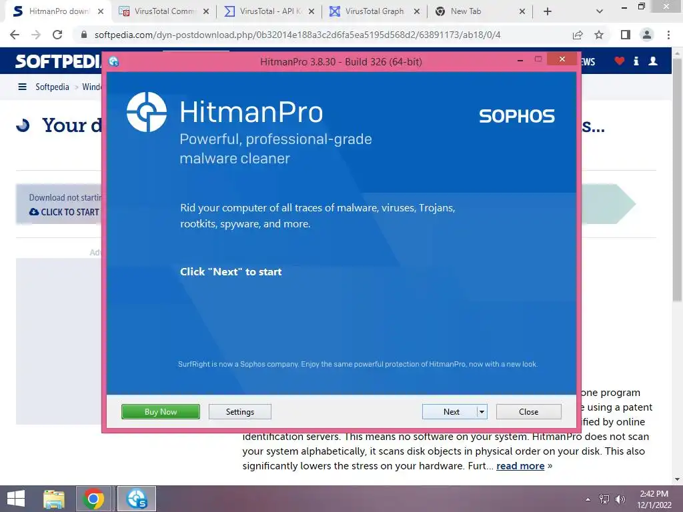Screen dimensions: 683x512
Task: Click the Close button in HitmanPro dialog
Action: tap(528, 411)
